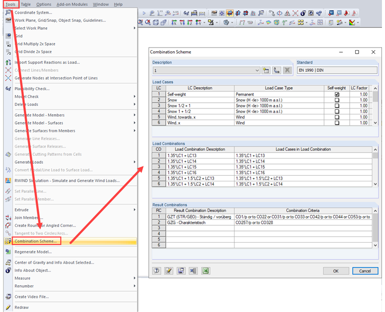Screen dimensions: 385x312
Task: Click the highlighted active toolbar button in top row
Action: [230, 13]
